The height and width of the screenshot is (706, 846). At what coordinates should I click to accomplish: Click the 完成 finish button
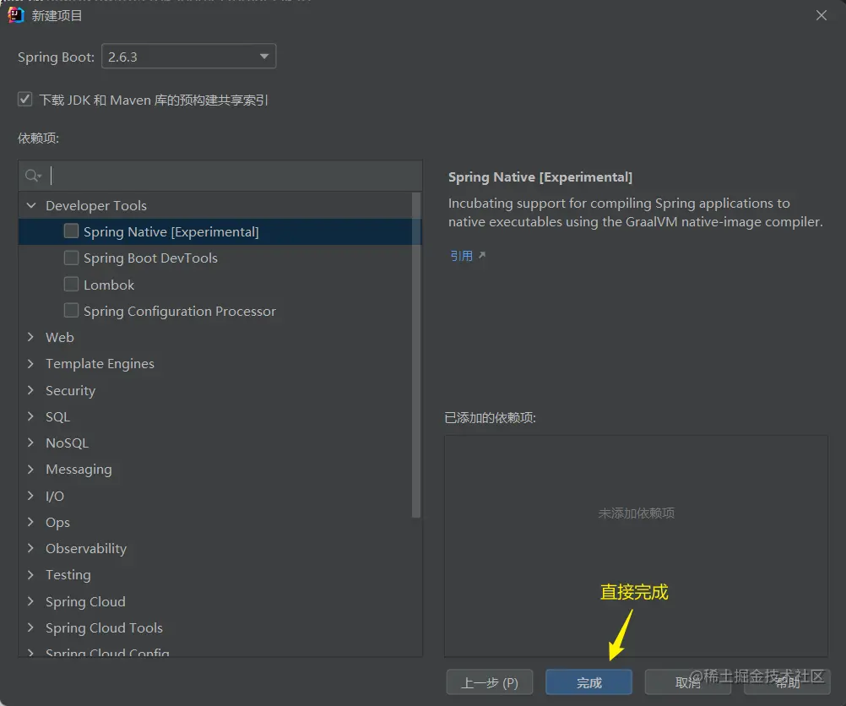(x=588, y=683)
